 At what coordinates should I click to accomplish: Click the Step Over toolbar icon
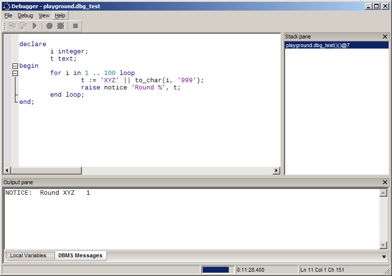coord(24,26)
